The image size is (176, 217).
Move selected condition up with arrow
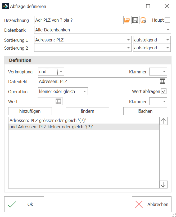[163, 121]
